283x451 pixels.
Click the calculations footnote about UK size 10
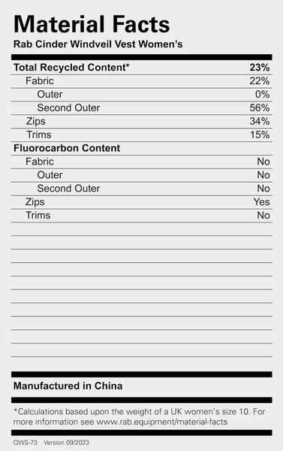[139, 416]
